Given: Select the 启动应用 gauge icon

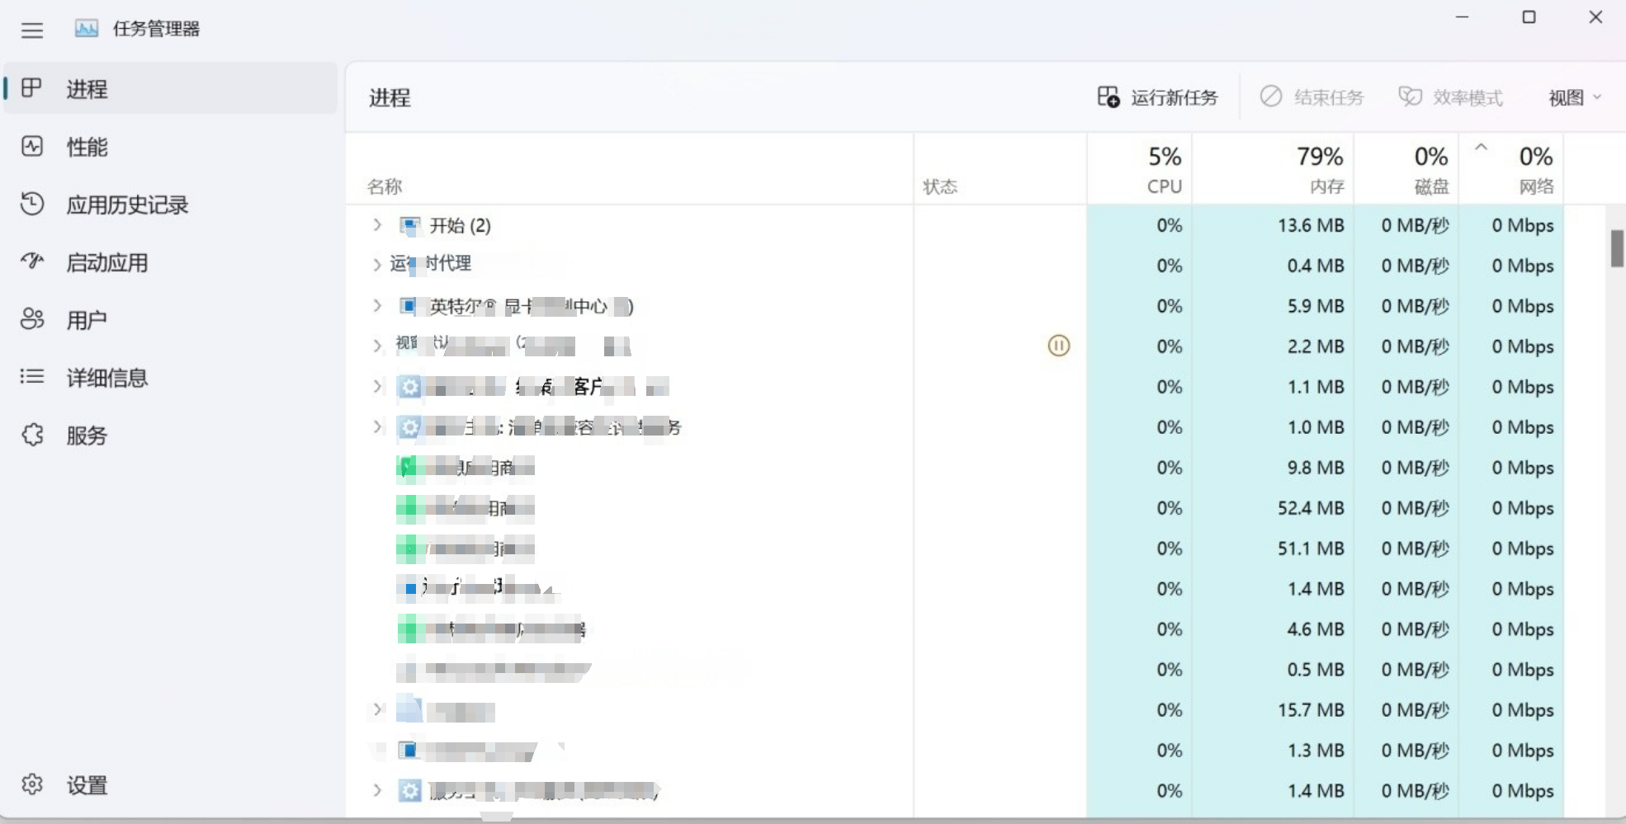Looking at the screenshot, I should [32, 261].
